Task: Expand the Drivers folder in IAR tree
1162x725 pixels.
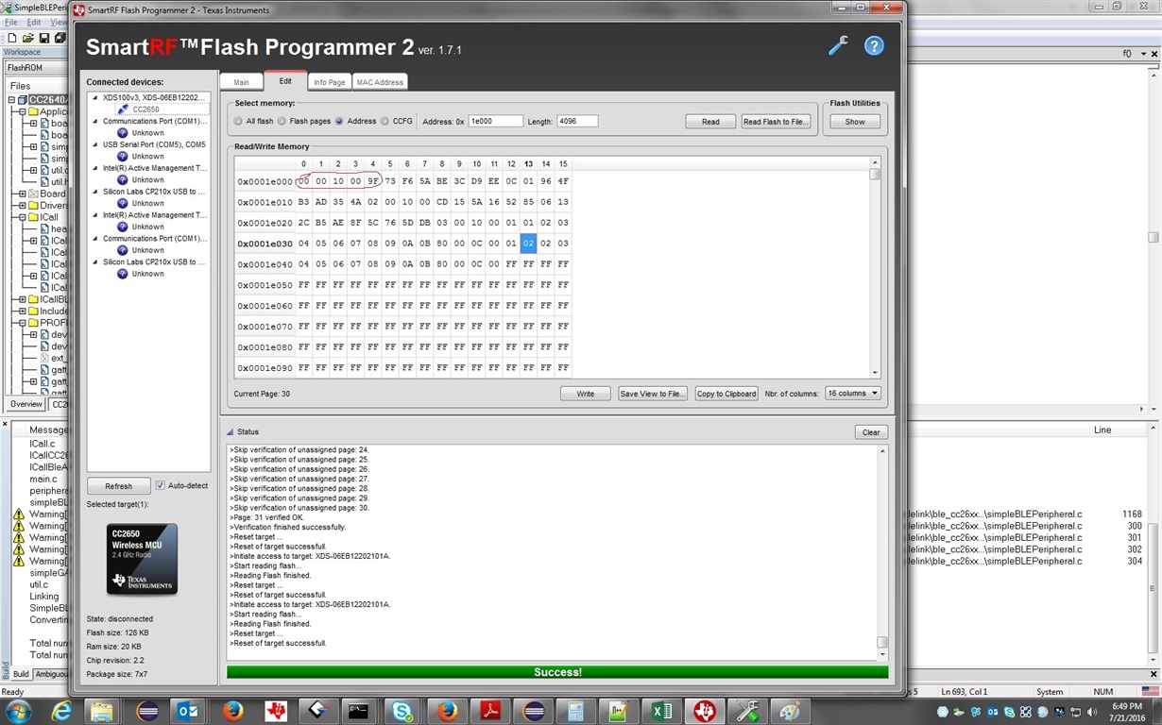Action: pyautogui.click(x=22, y=205)
